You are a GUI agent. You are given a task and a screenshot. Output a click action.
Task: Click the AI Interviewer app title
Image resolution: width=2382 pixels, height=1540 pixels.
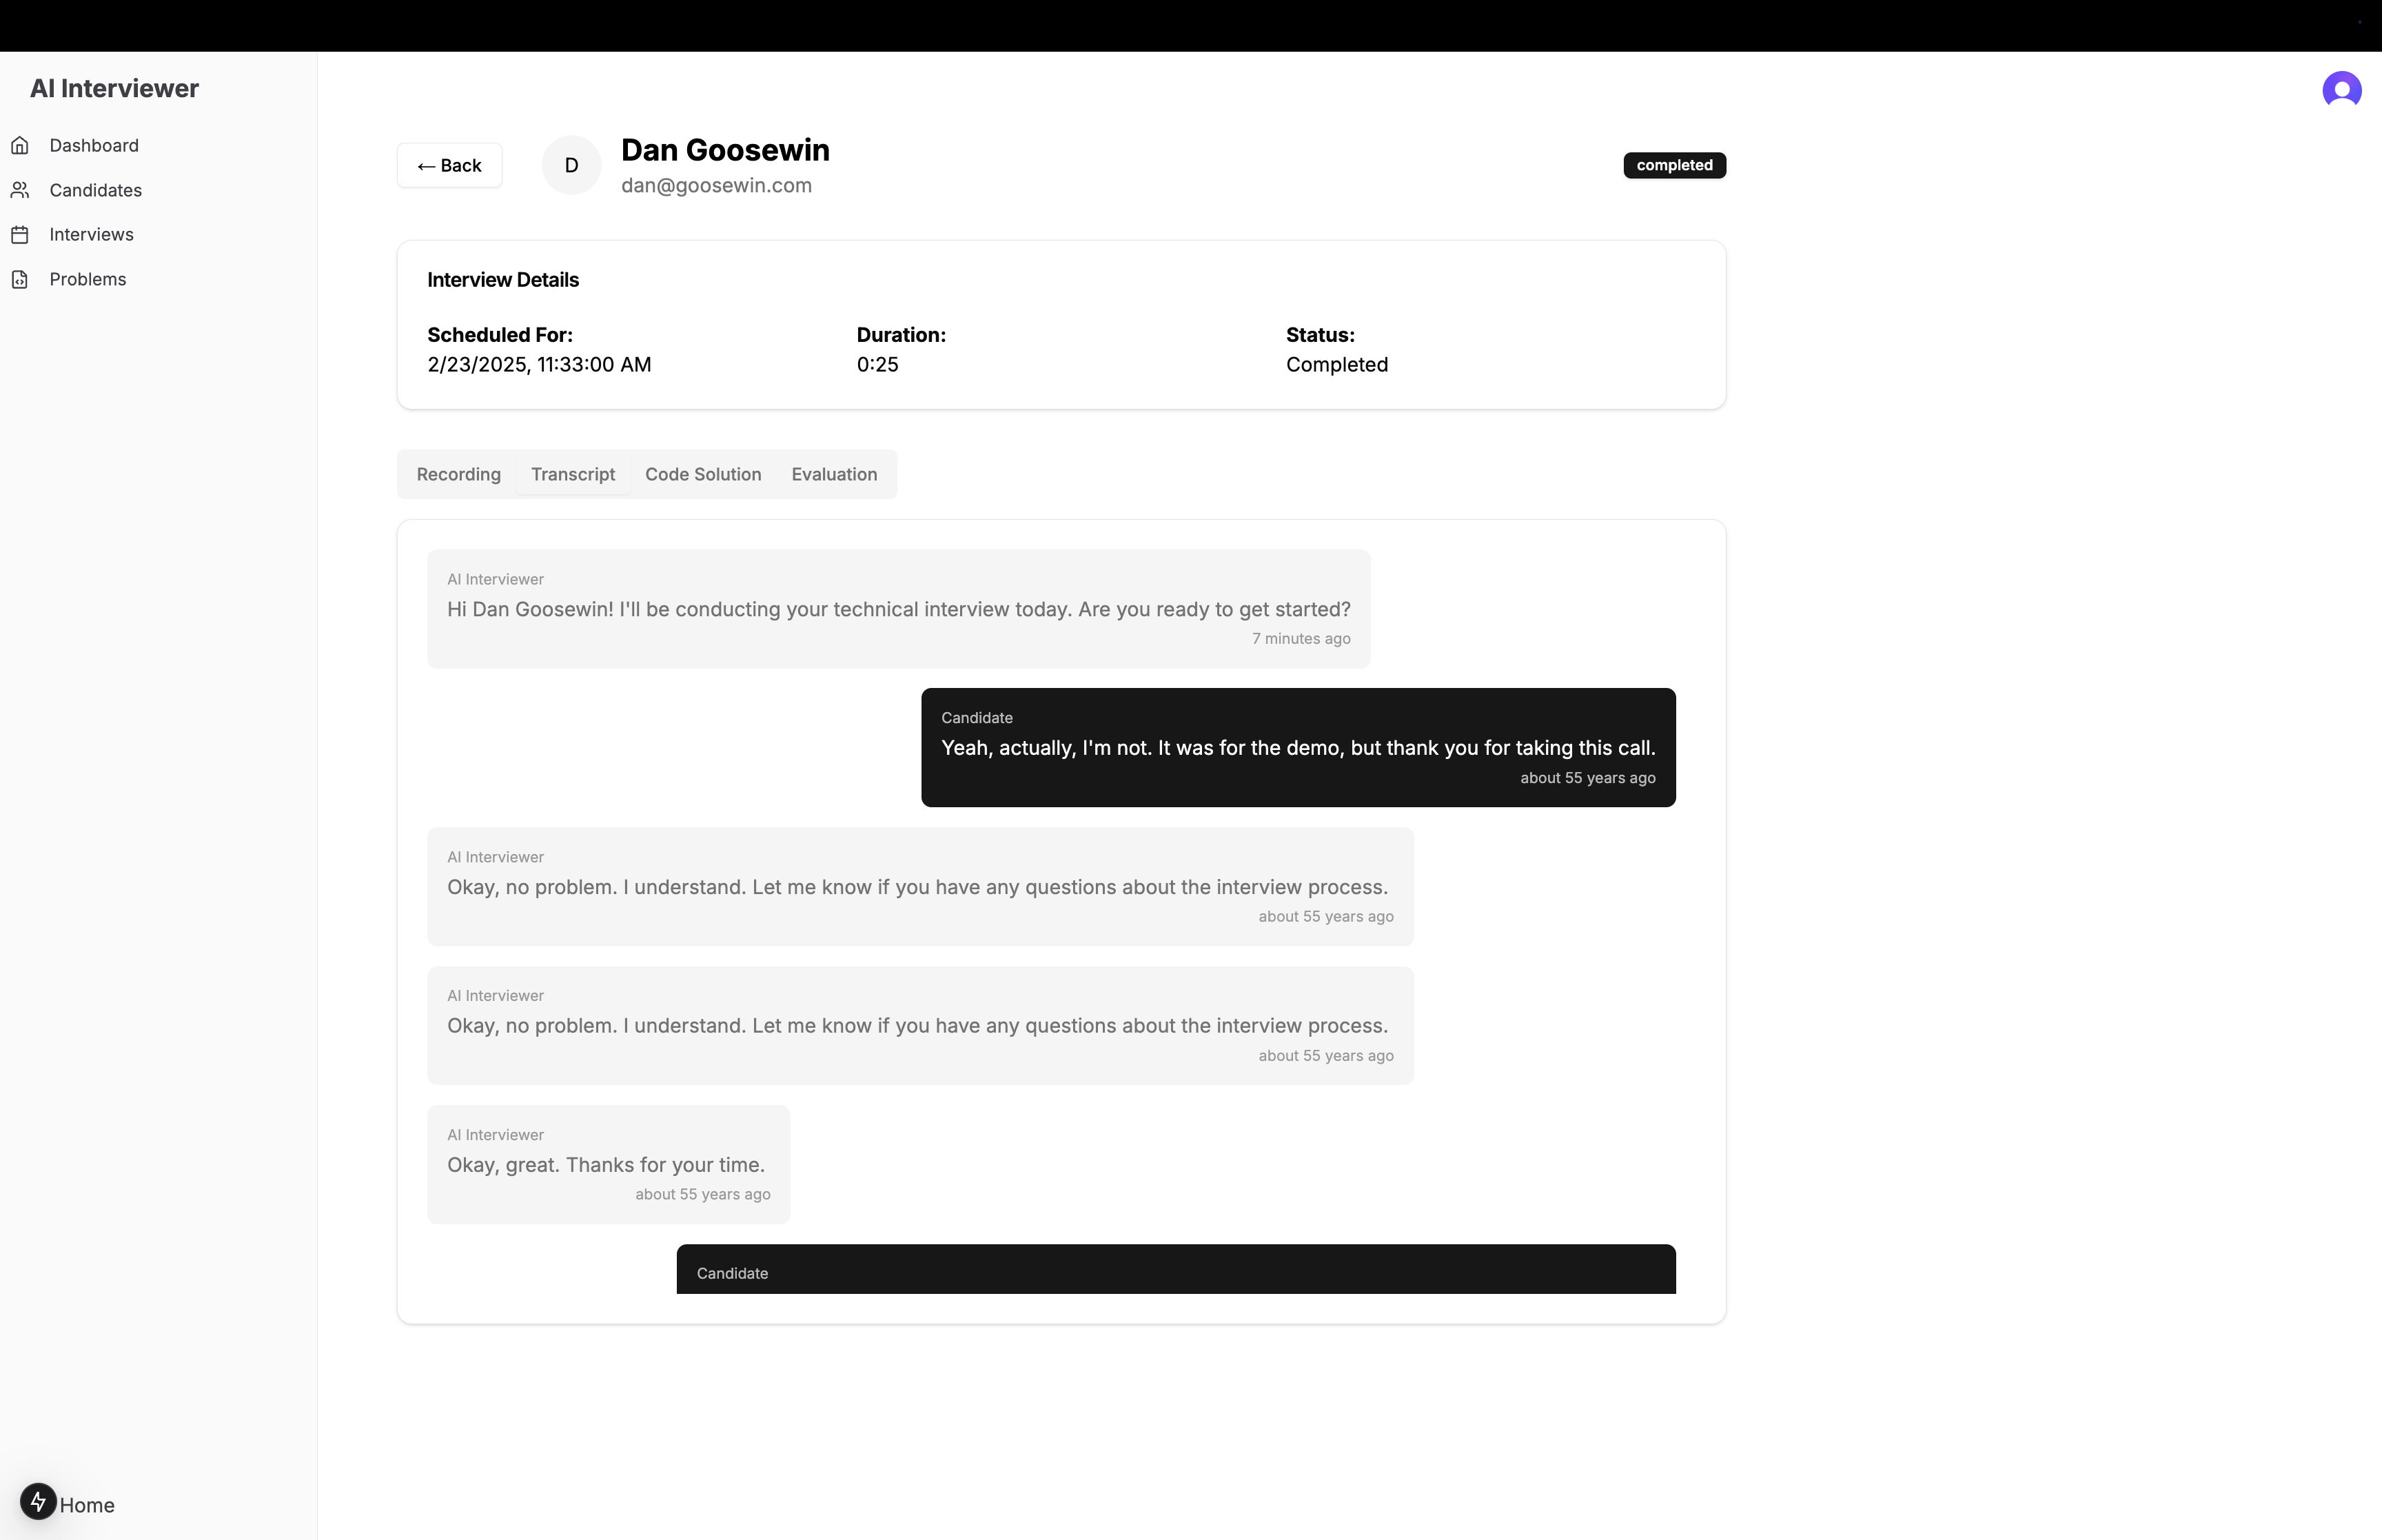tap(114, 89)
